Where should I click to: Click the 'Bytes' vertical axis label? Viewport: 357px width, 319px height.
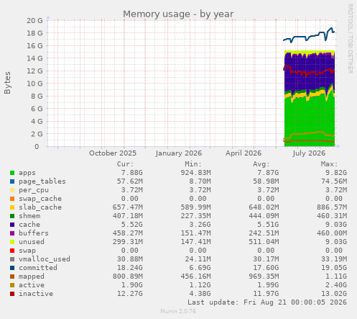(x=7, y=83)
